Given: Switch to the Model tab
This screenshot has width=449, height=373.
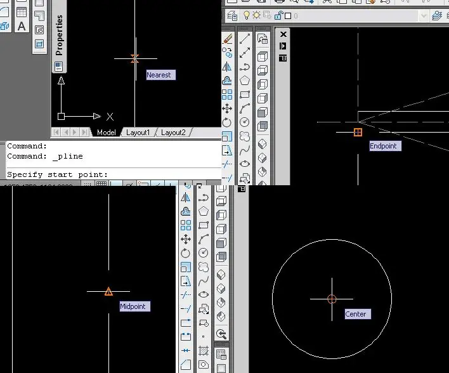Looking at the screenshot, I should coord(107,133).
